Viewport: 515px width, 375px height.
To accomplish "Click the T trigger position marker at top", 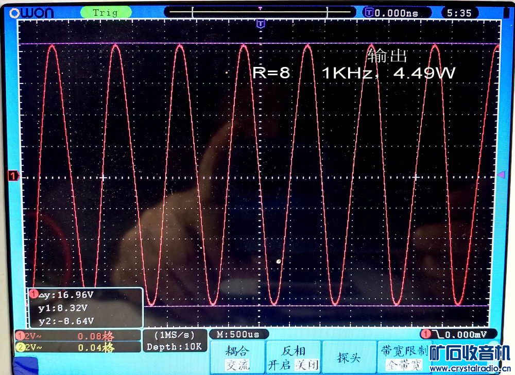I will (261, 24).
